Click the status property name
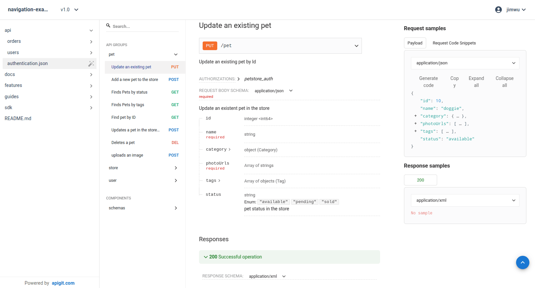This screenshot has height=288, width=535. pyautogui.click(x=213, y=194)
